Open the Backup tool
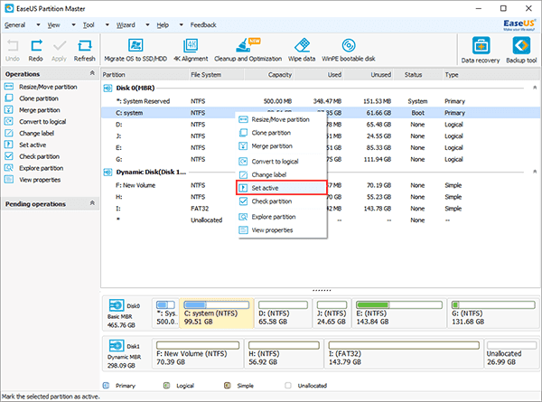This screenshot has width=542, height=402. (521, 51)
